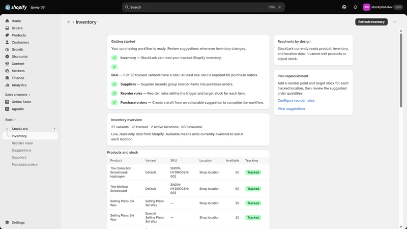Click the Suppliers step green checkmark
This screenshot has height=229, width=407.
pos(114,84)
